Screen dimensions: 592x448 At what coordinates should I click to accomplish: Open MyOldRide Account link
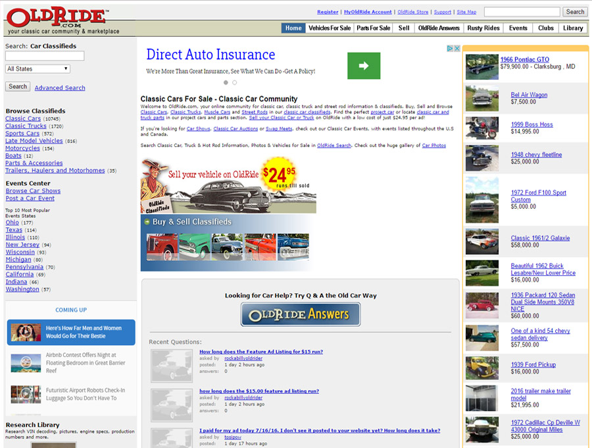click(368, 12)
